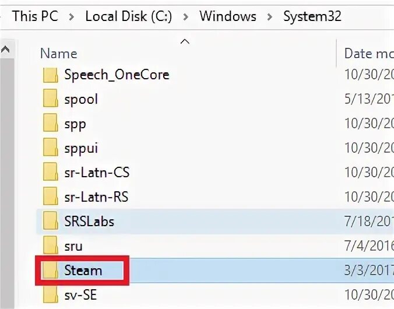394x309 pixels.
Task: Open the chevron after Local Disk (C:)
Action: (186, 16)
